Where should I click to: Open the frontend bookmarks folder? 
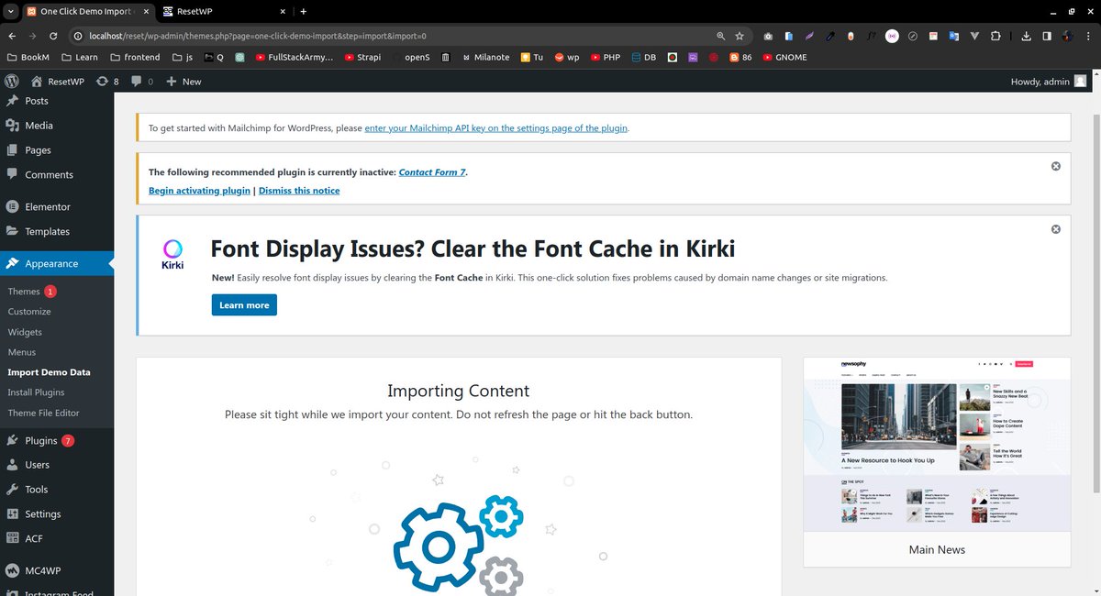135,57
